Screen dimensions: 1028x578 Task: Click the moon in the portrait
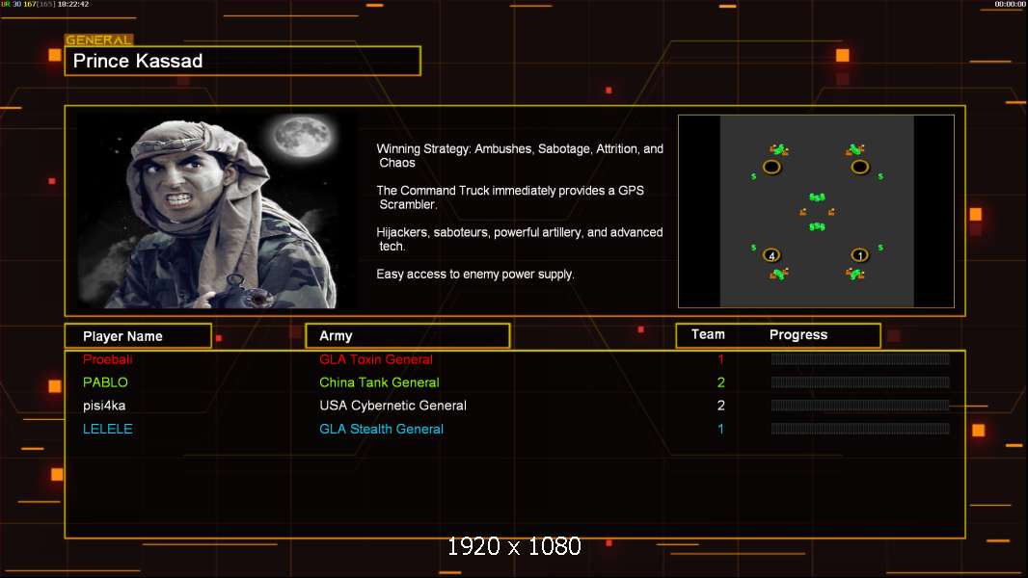[303, 136]
